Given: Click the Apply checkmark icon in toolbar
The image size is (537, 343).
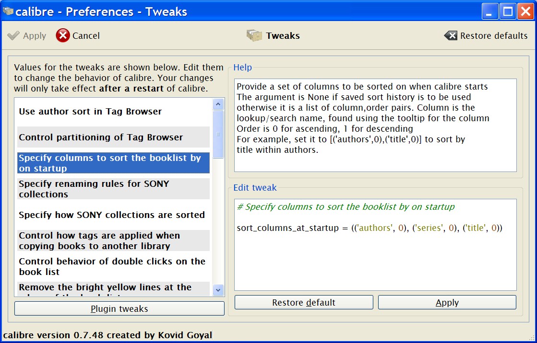Looking at the screenshot, I should 14,35.
